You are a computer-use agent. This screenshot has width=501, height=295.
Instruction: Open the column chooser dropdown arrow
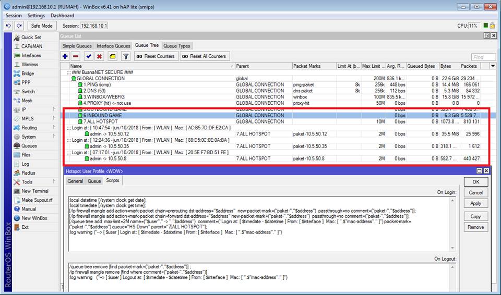(493, 66)
